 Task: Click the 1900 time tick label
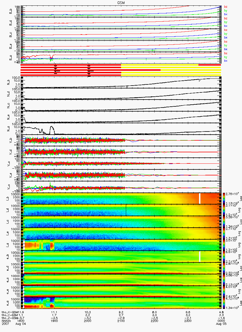54,321
